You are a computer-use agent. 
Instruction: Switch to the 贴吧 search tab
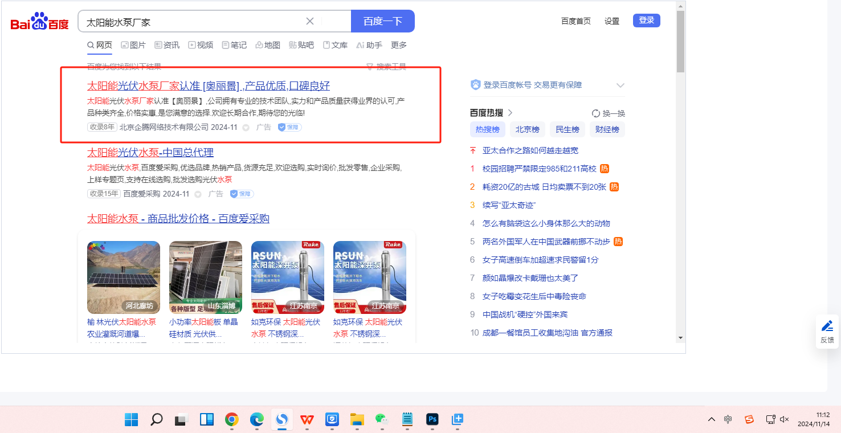point(301,45)
